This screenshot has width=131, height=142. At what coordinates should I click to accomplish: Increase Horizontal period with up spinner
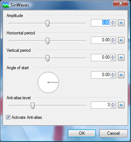(x=113, y=39)
